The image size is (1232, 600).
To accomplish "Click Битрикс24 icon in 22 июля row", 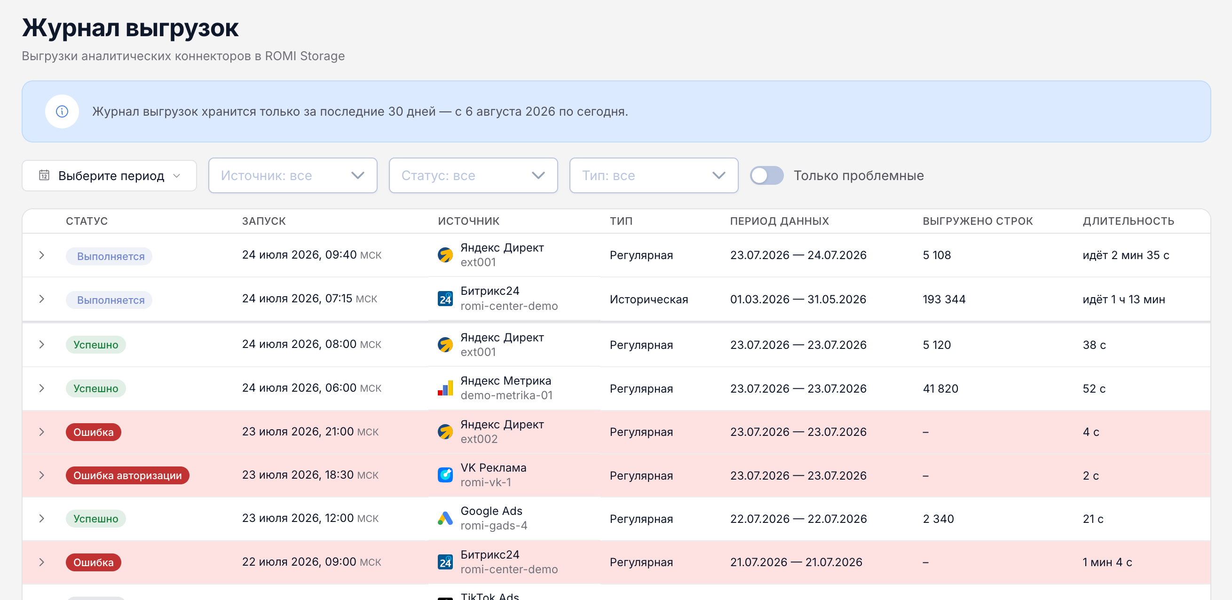I will (x=445, y=562).
